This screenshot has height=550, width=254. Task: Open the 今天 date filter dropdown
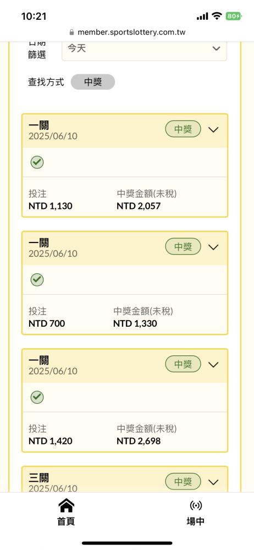click(x=144, y=49)
